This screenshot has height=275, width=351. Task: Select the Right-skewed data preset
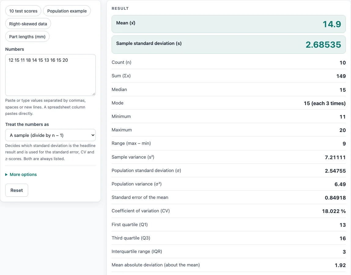point(28,24)
